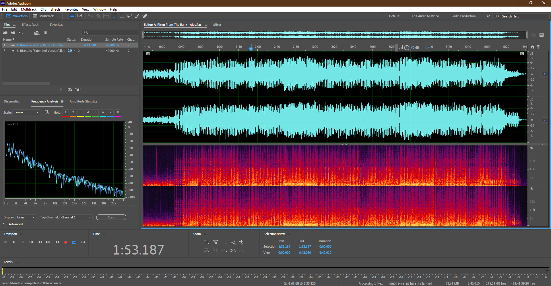Click the Skip Selection transport icon

pyautogui.click(x=83, y=242)
